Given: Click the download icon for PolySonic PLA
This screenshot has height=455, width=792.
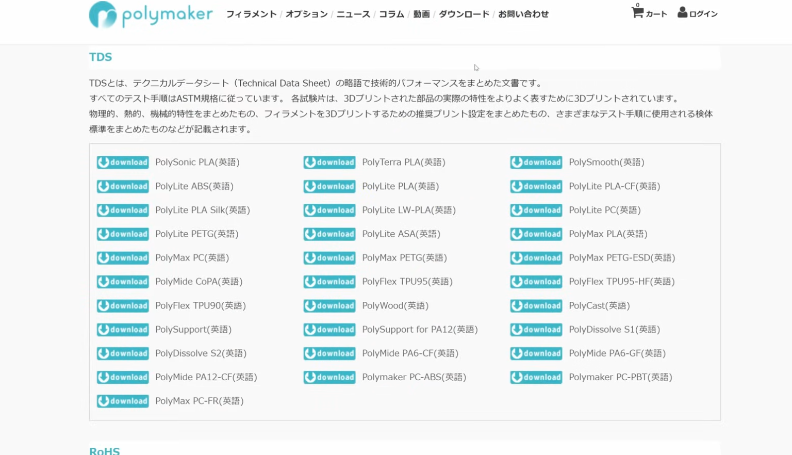Looking at the screenshot, I should tap(122, 162).
